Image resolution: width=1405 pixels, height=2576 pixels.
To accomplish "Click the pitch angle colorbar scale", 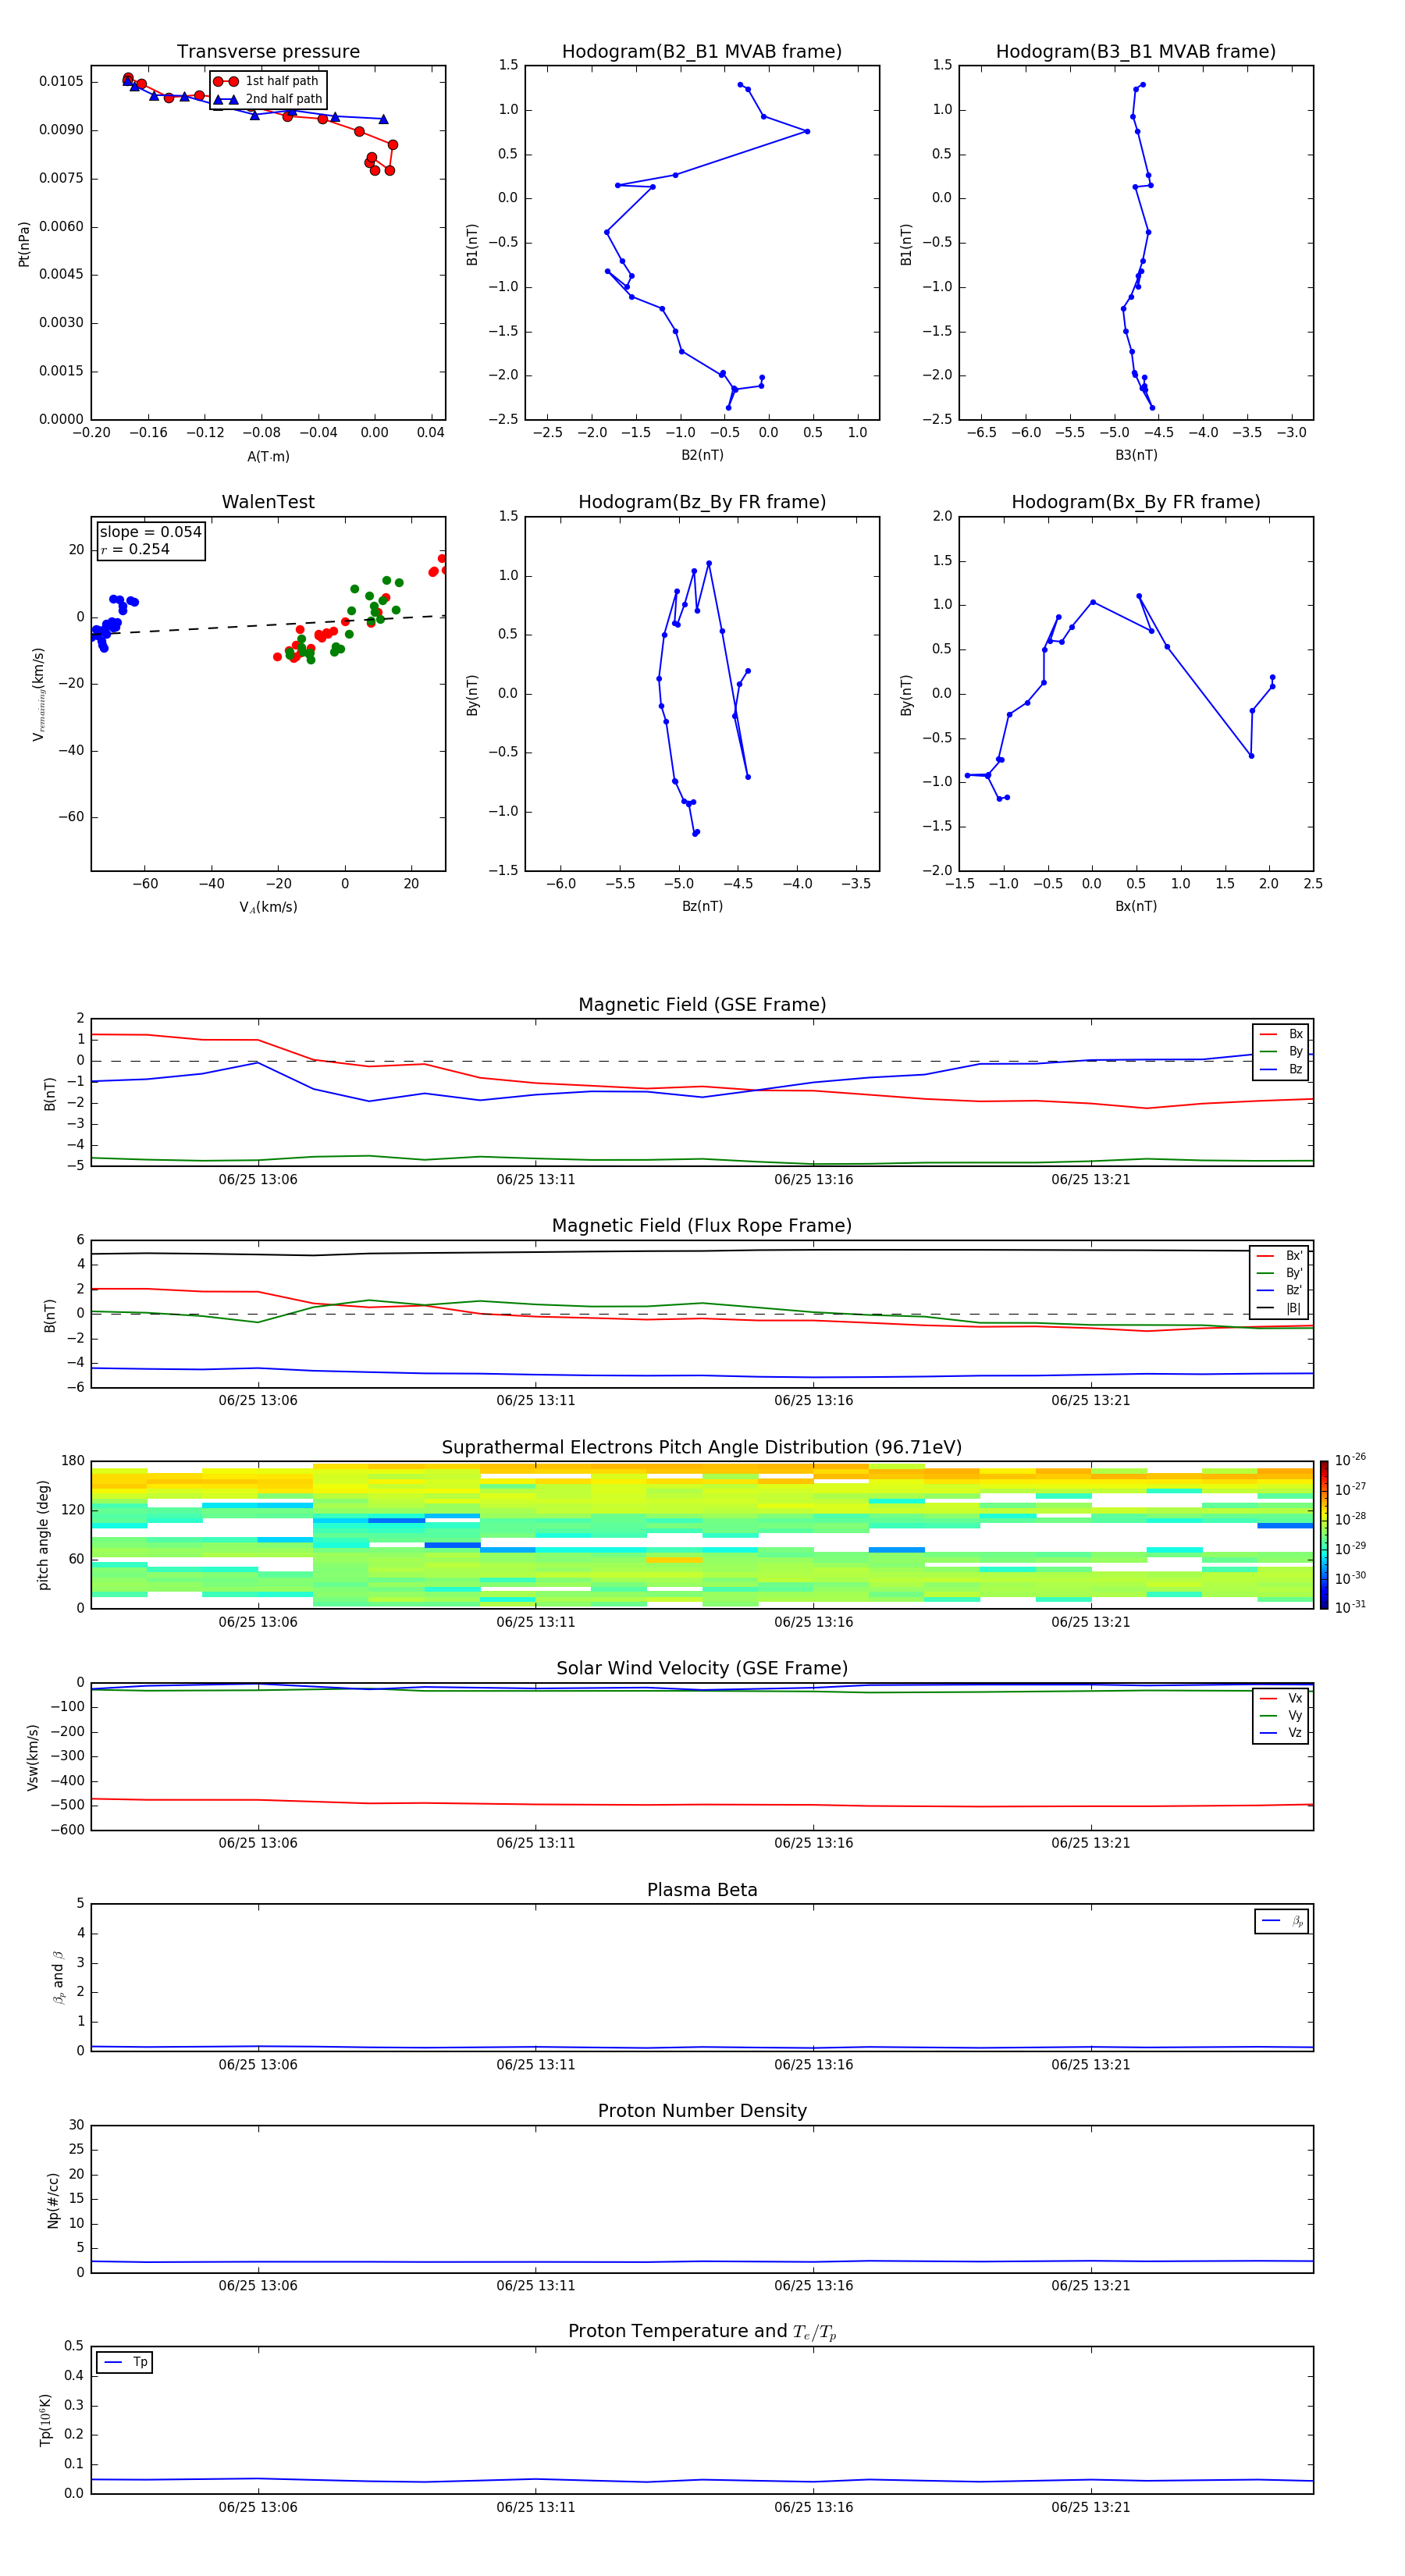I will 1324,1535.
